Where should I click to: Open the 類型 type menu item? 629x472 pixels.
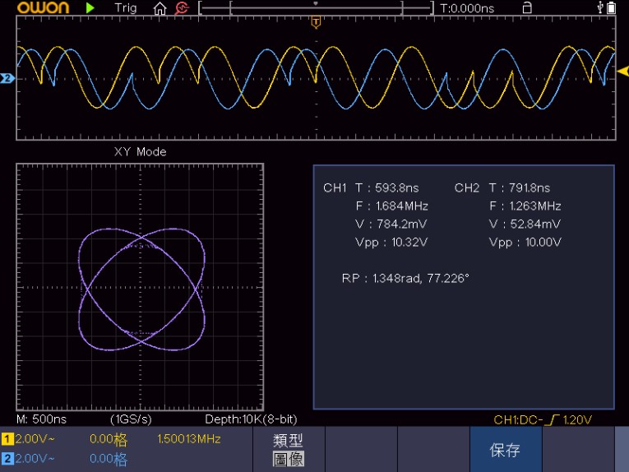click(x=288, y=440)
